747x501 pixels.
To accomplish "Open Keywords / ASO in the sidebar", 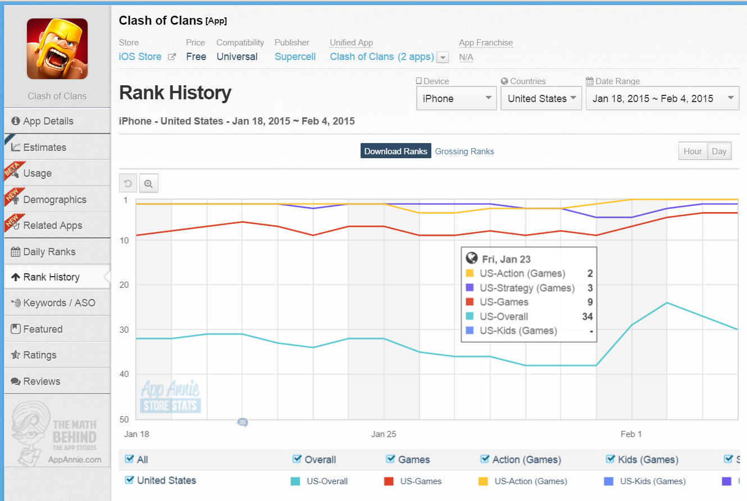I will click(57, 303).
